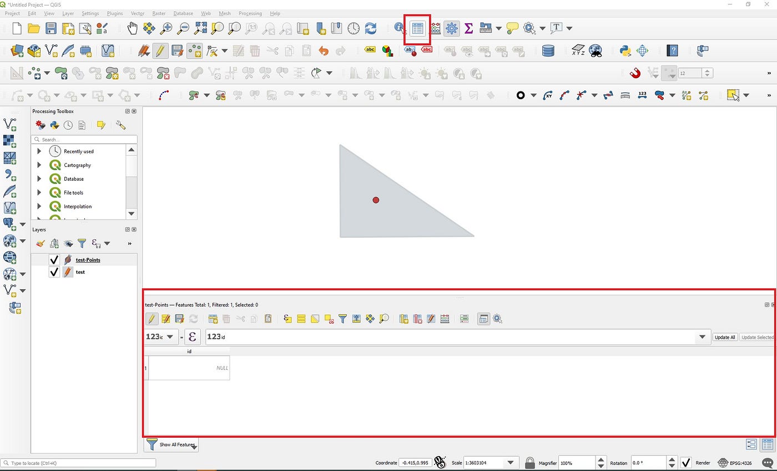Click the Coordinate value field
Viewport: 777px width, 471px height.
pyautogui.click(x=415, y=463)
